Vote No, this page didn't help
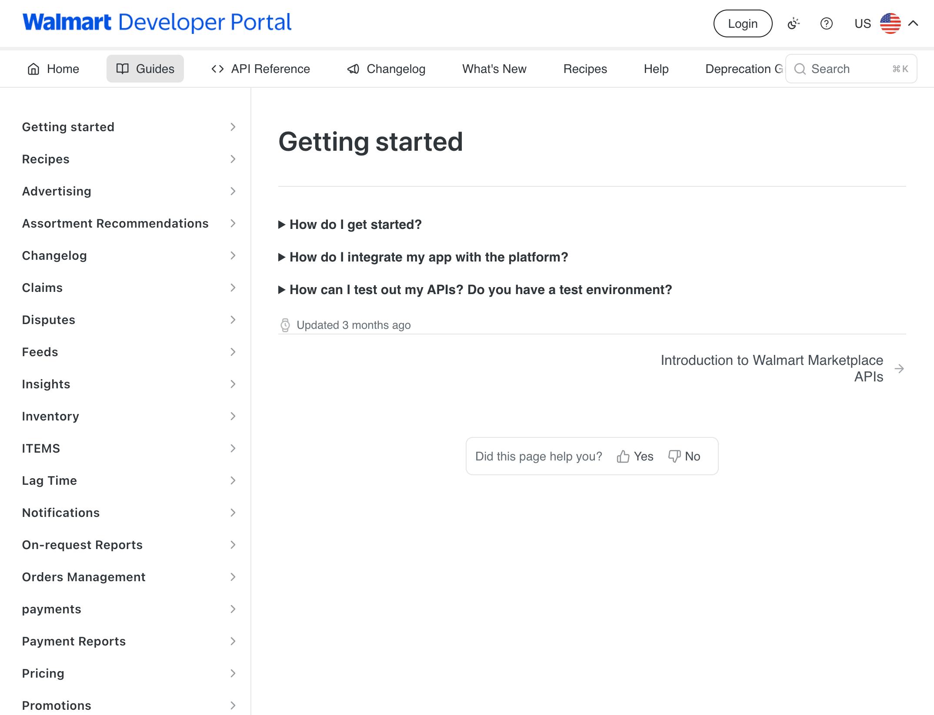Viewport: 934px width, 715px height. 684,456
